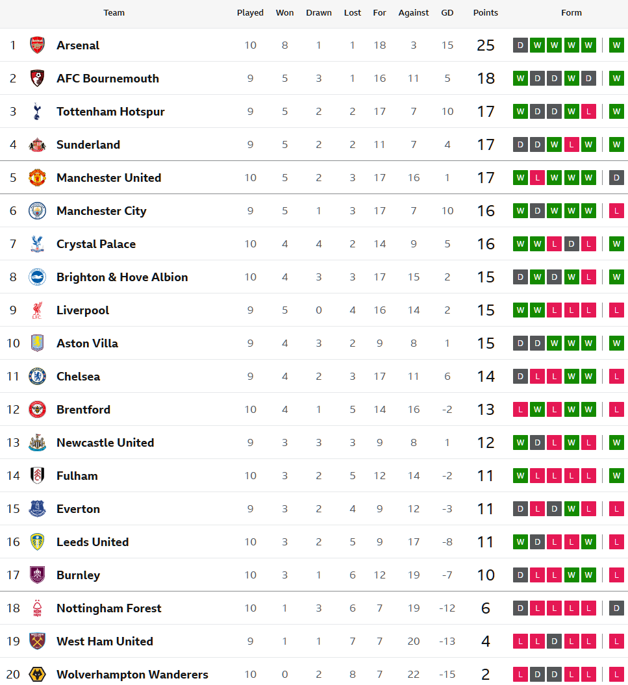Click the West Ham United crest icon
This screenshot has width=628, height=685.
coord(37,641)
